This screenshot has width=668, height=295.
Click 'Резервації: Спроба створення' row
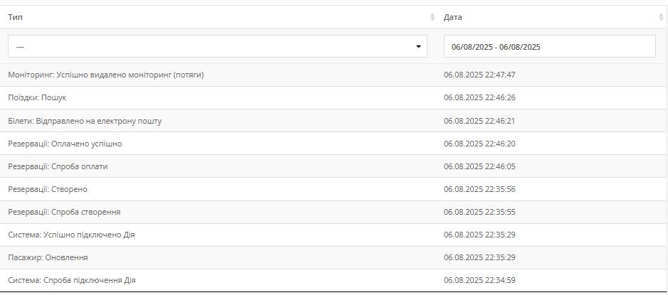pyautogui.click(x=64, y=212)
